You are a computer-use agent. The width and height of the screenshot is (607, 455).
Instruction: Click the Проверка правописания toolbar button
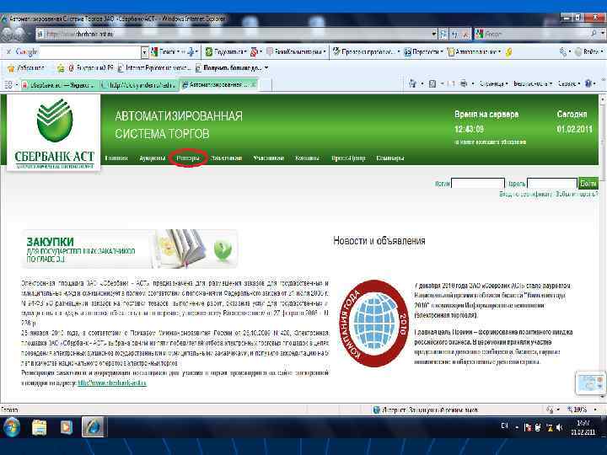365,51
